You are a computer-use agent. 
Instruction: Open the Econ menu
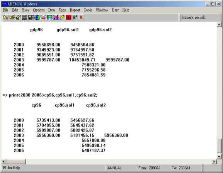click(63, 10)
